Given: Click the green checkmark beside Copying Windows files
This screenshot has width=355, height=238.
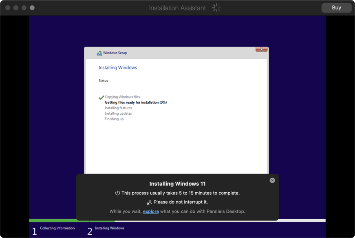Looking at the screenshot, I should 101,97.
